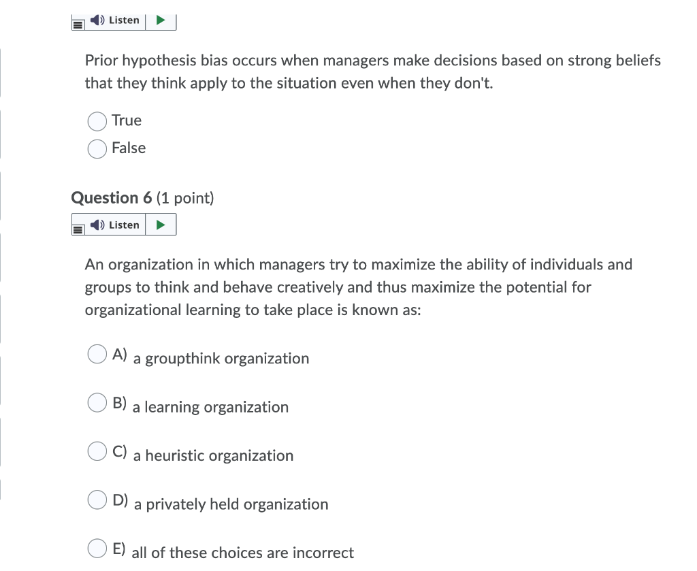The image size is (697, 571).
Task: Start audio playback for Question 6
Action: point(161,225)
